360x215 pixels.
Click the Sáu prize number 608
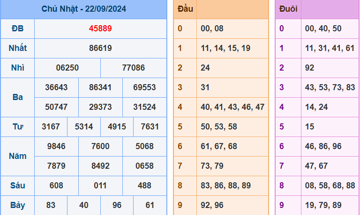[x=56, y=186]
